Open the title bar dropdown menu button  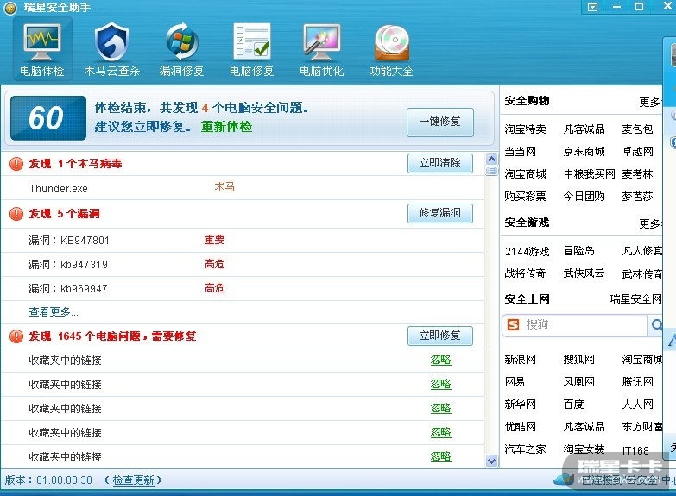(x=593, y=7)
